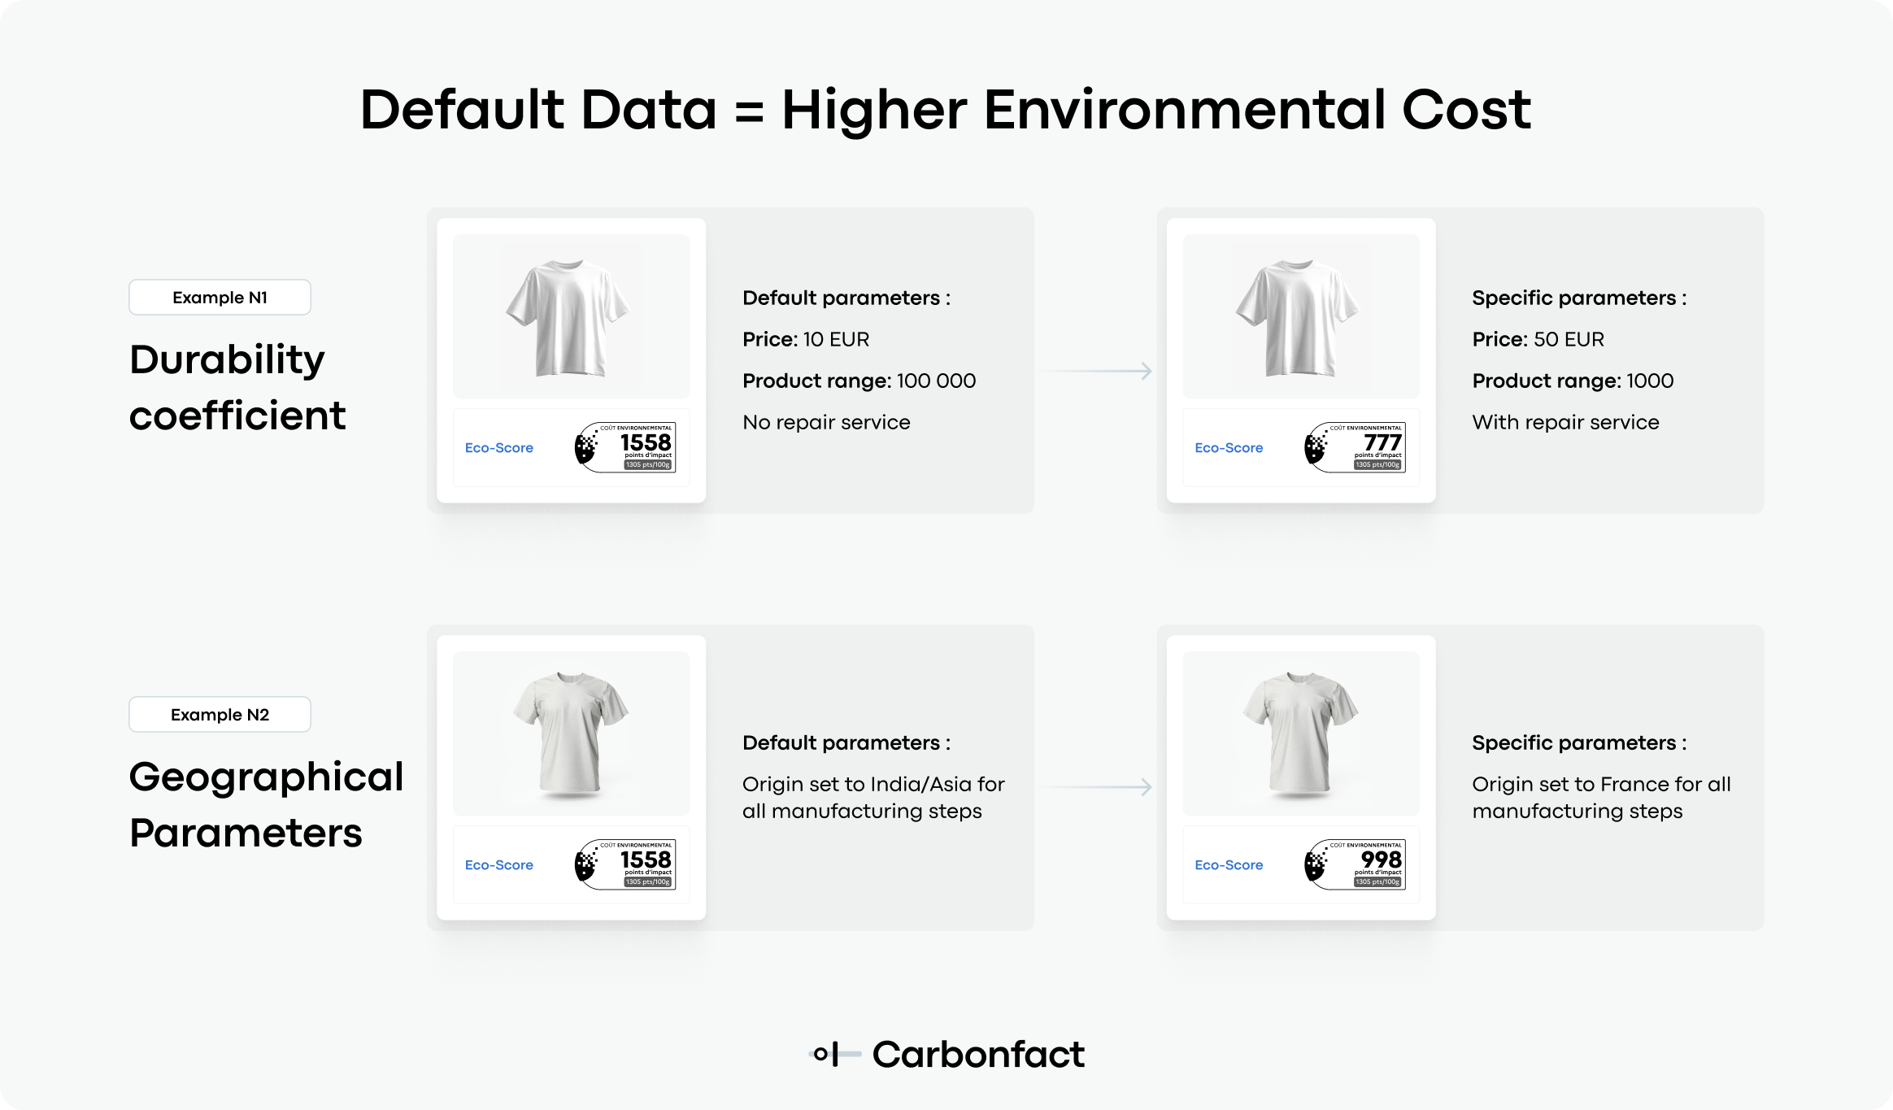Click 'Default parameters :' heading in Durability row

point(846,298)
